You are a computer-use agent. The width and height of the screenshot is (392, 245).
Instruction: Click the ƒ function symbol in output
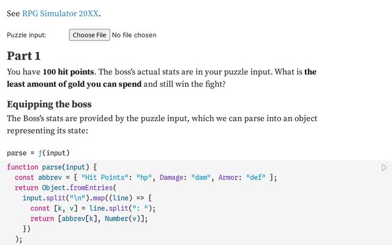[38, 153]
